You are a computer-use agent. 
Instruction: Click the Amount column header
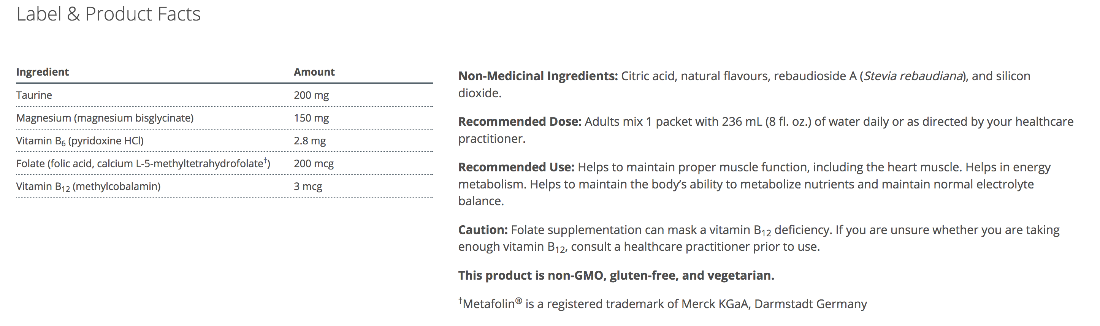(314, 72)
